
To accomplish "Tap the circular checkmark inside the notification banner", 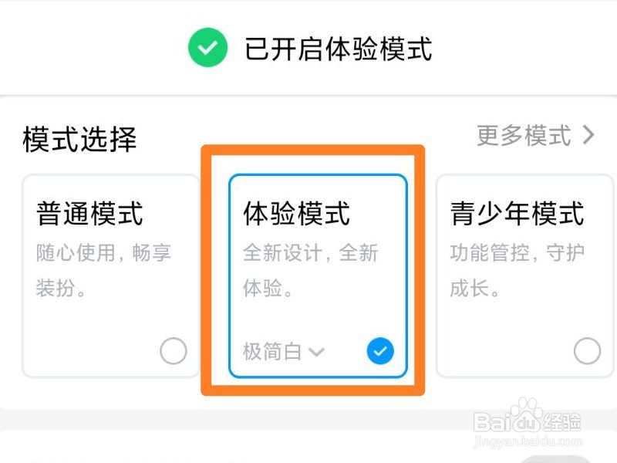I will 208,46.
